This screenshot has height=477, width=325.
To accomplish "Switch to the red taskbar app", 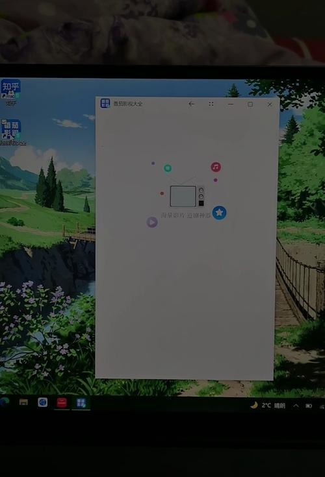I will click(x=62, y=402).
